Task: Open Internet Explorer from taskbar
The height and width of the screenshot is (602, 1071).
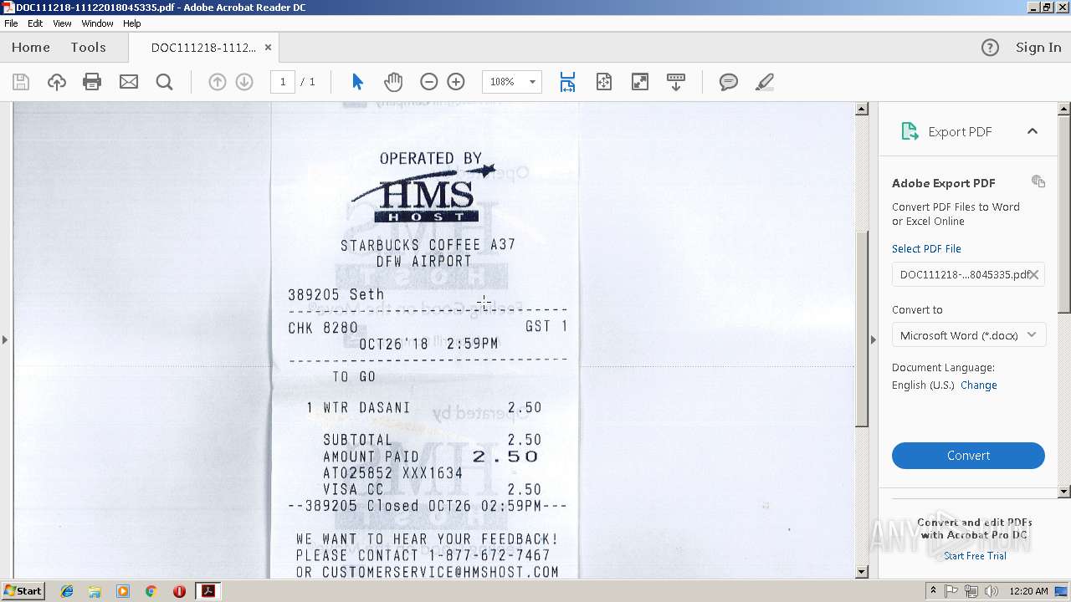Action: (x=67, y=591)
